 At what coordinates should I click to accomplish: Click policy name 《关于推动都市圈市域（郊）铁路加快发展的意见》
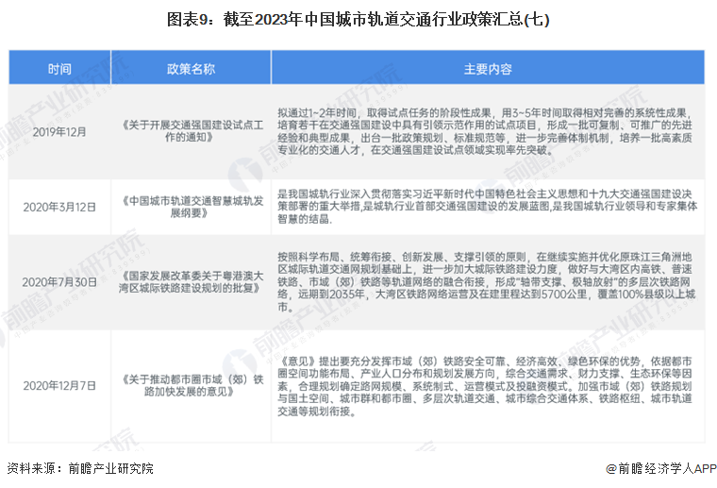pyautogui.click(x=191, y=385)
